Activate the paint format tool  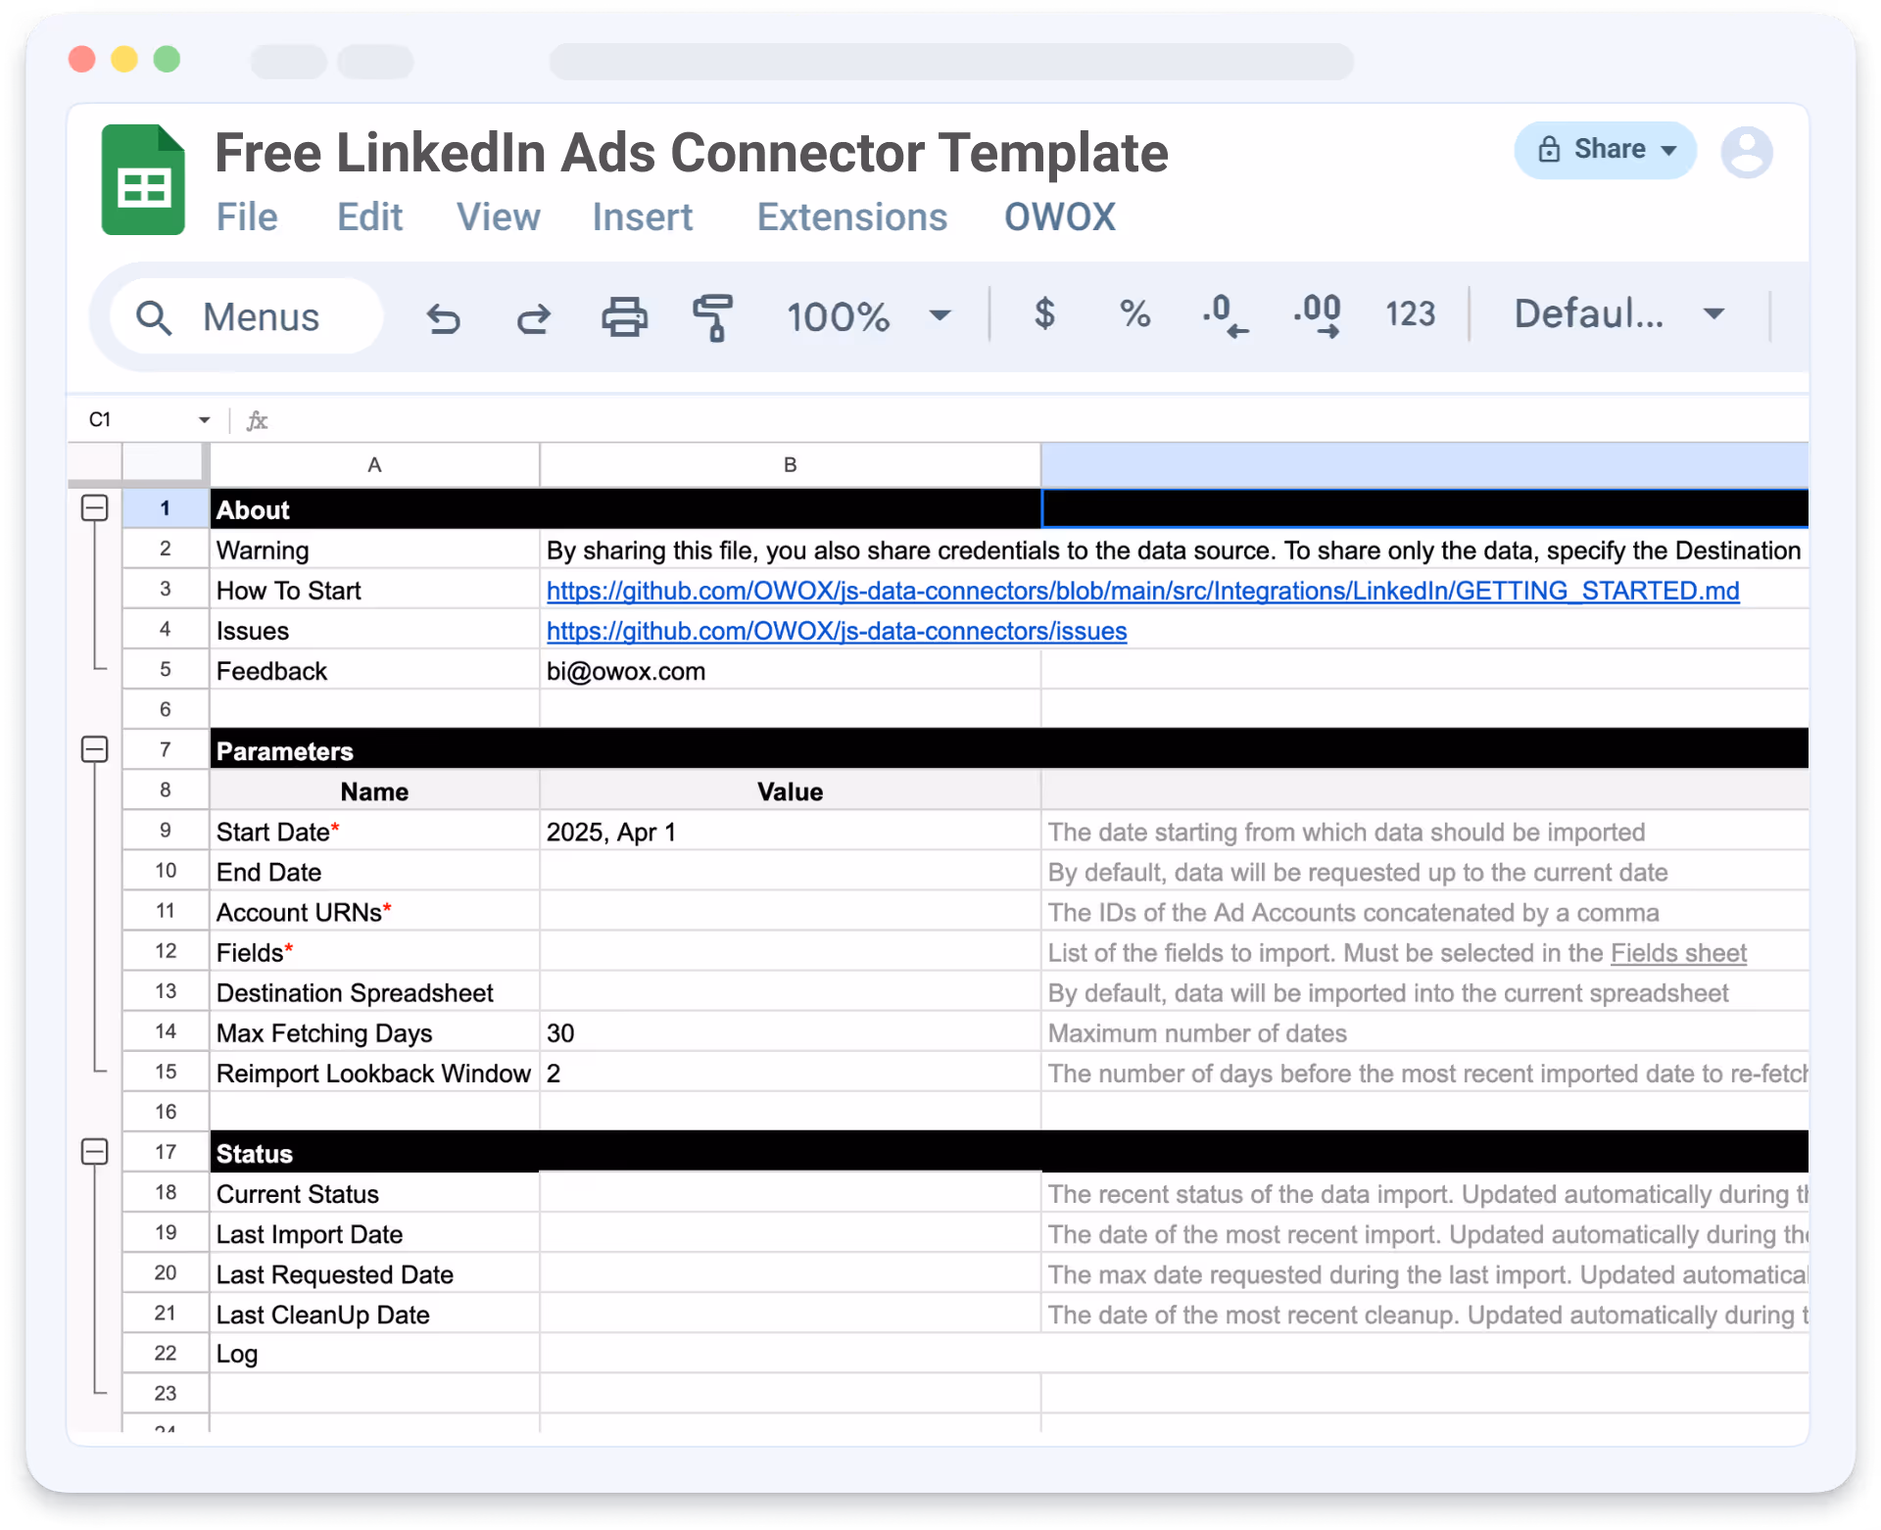(713, 317)
